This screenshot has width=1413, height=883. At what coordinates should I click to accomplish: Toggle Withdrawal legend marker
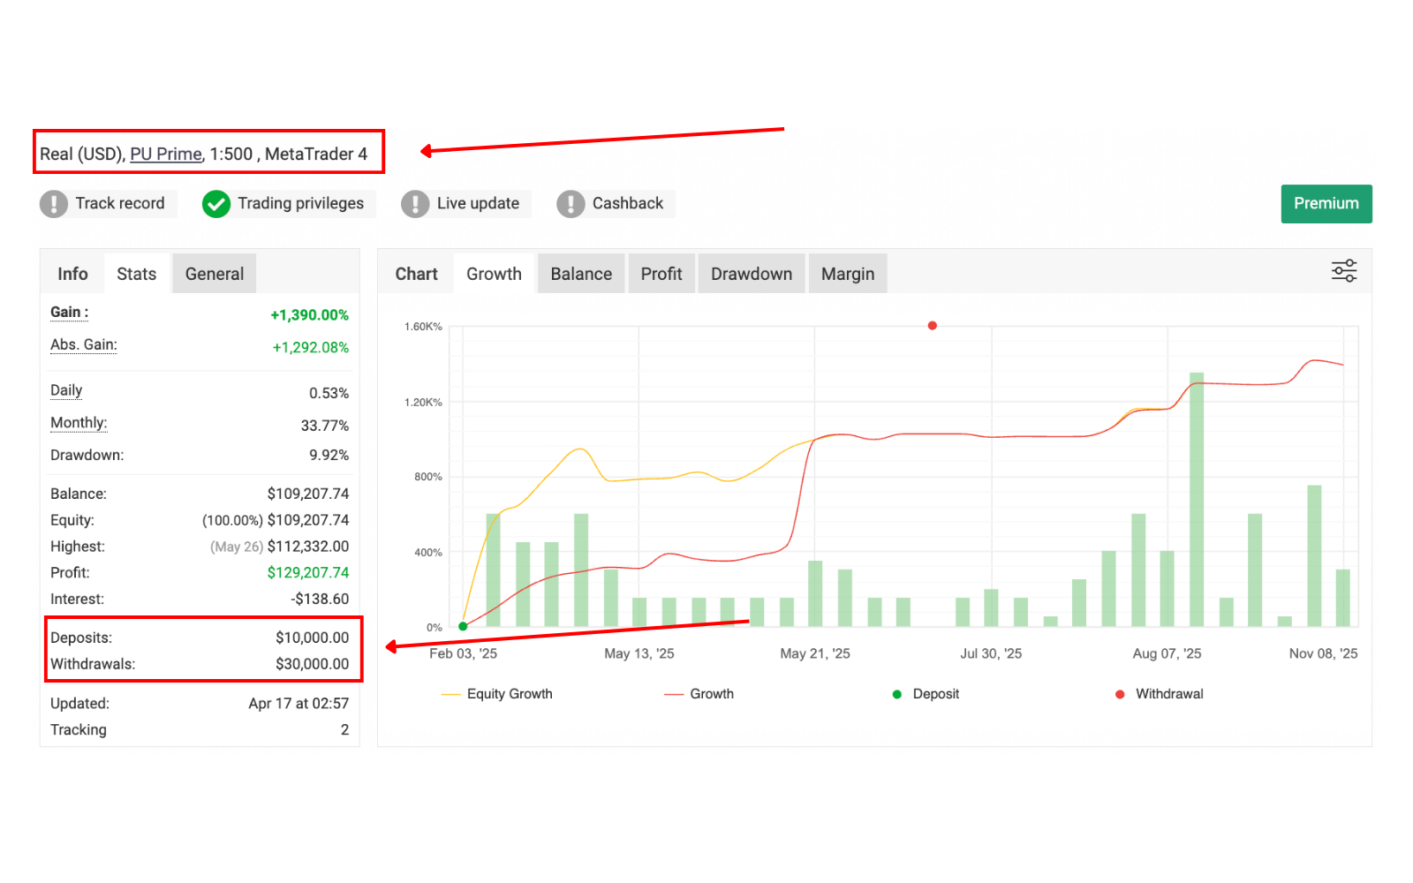[1160, 694]
